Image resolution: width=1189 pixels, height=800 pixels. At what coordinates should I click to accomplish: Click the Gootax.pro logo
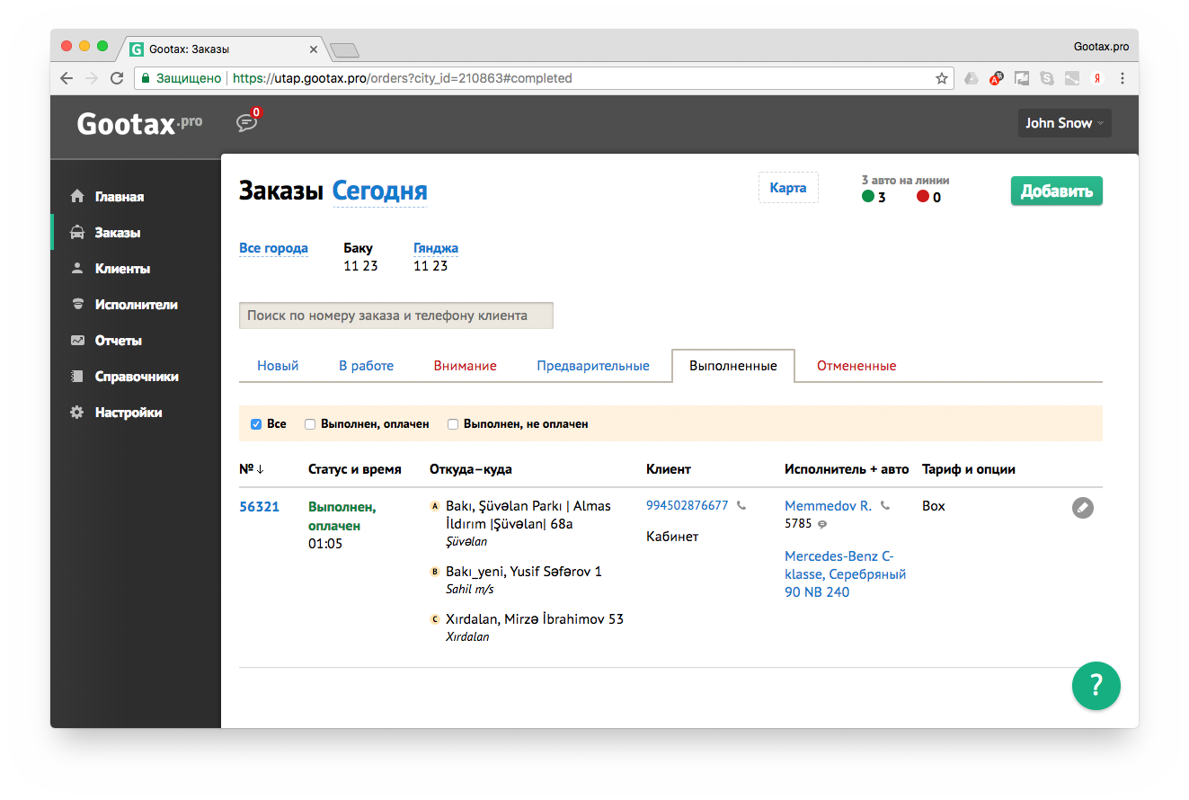click(140, 123)
